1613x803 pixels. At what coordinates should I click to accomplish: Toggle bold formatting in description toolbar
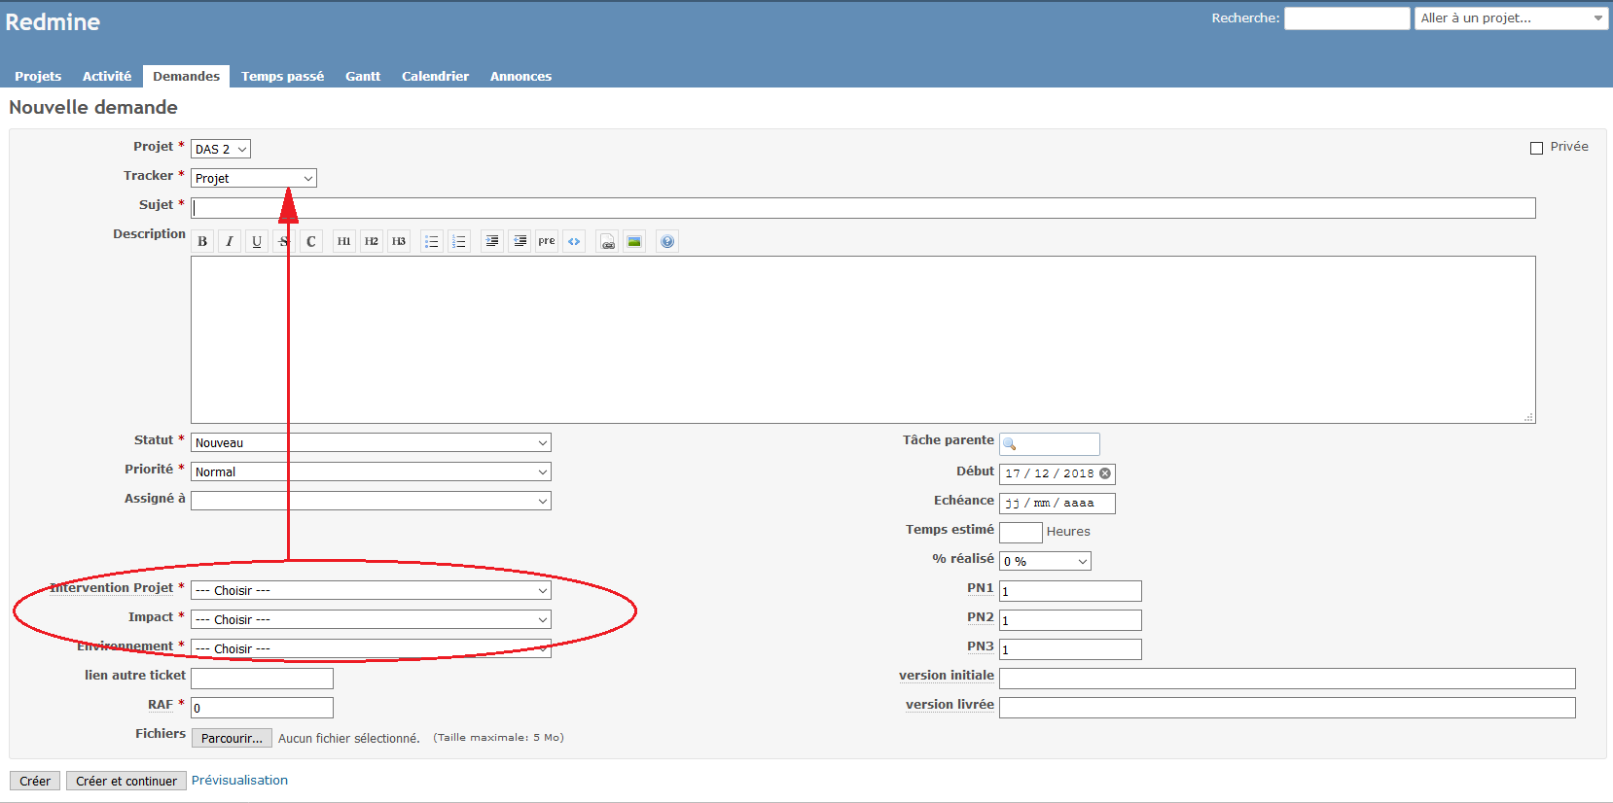tap(202, 241)
